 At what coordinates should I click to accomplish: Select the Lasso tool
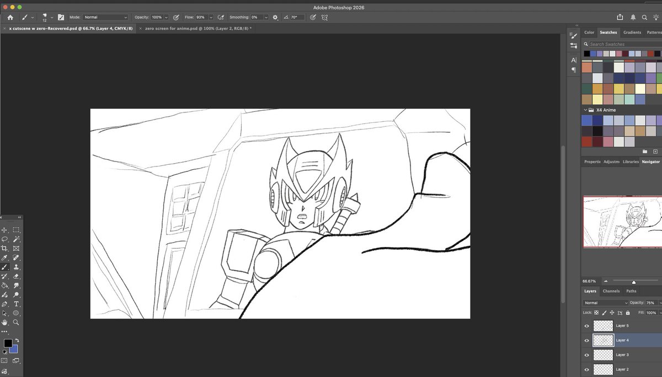click(x=4, y=239)
